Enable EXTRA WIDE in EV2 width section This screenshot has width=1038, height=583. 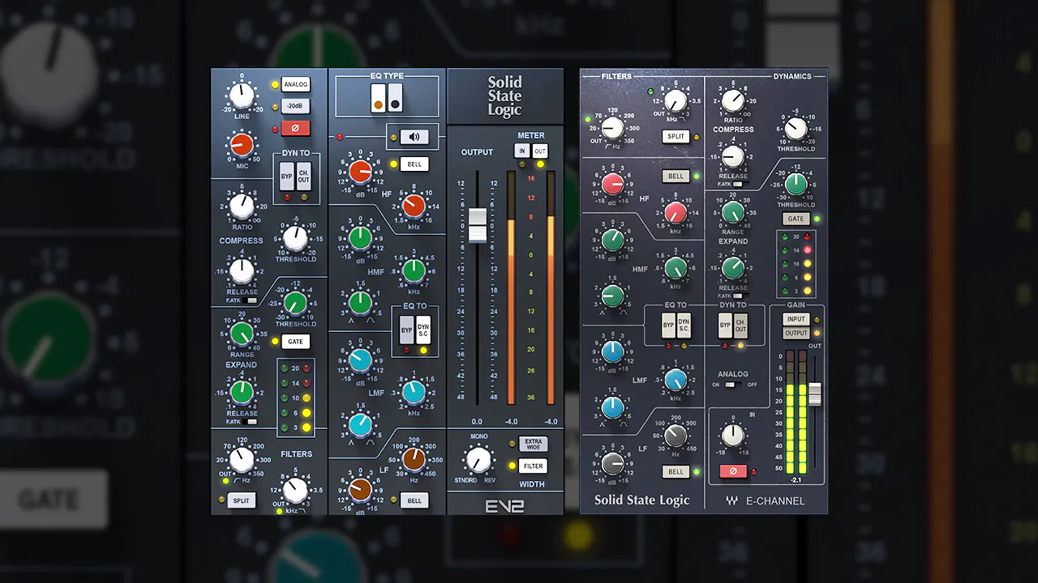point(533,444)
